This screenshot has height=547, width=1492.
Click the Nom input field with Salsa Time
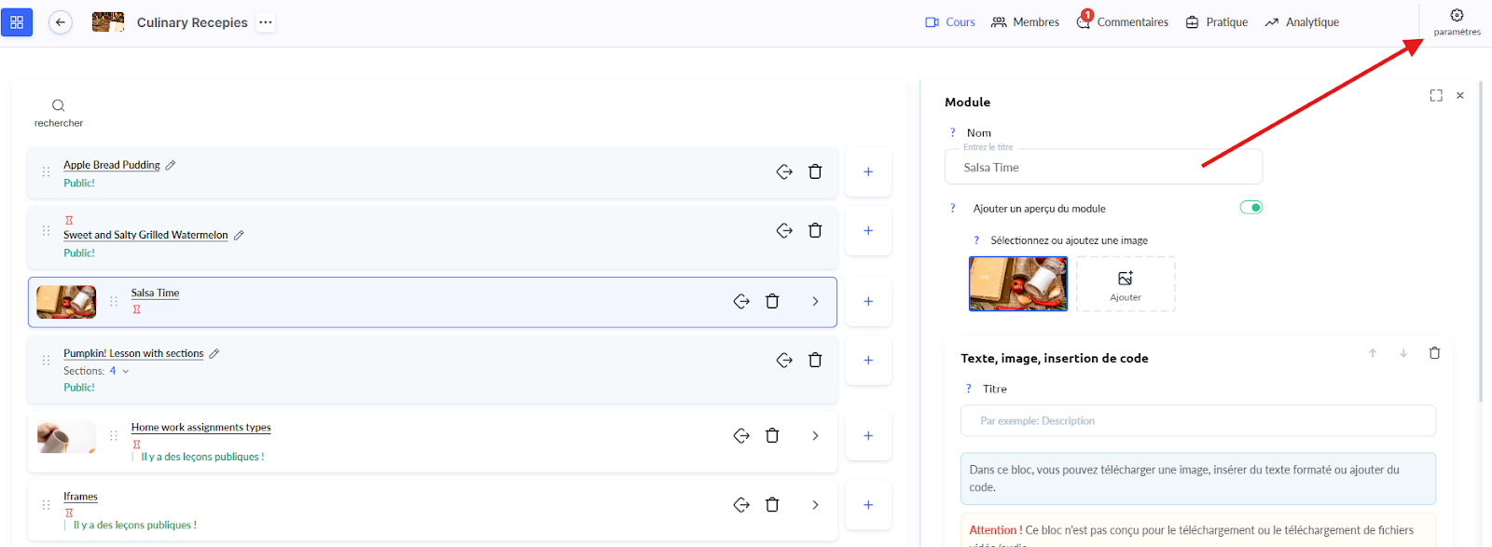(1103, 168)
